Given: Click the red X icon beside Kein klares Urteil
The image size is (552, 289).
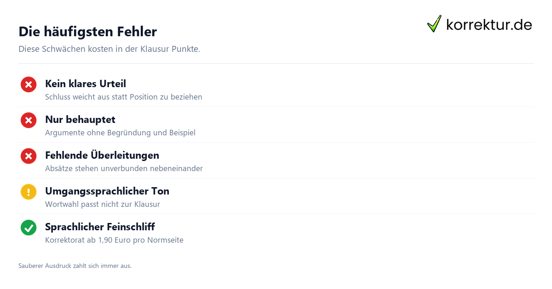Looking at the screenshot, I should 29,84.
